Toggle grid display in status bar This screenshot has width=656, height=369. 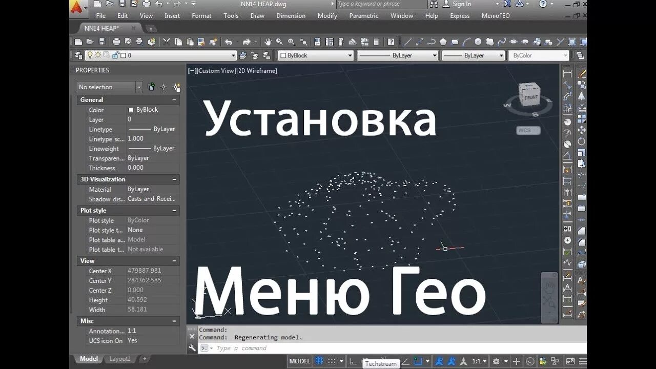[x=319, y=361]
